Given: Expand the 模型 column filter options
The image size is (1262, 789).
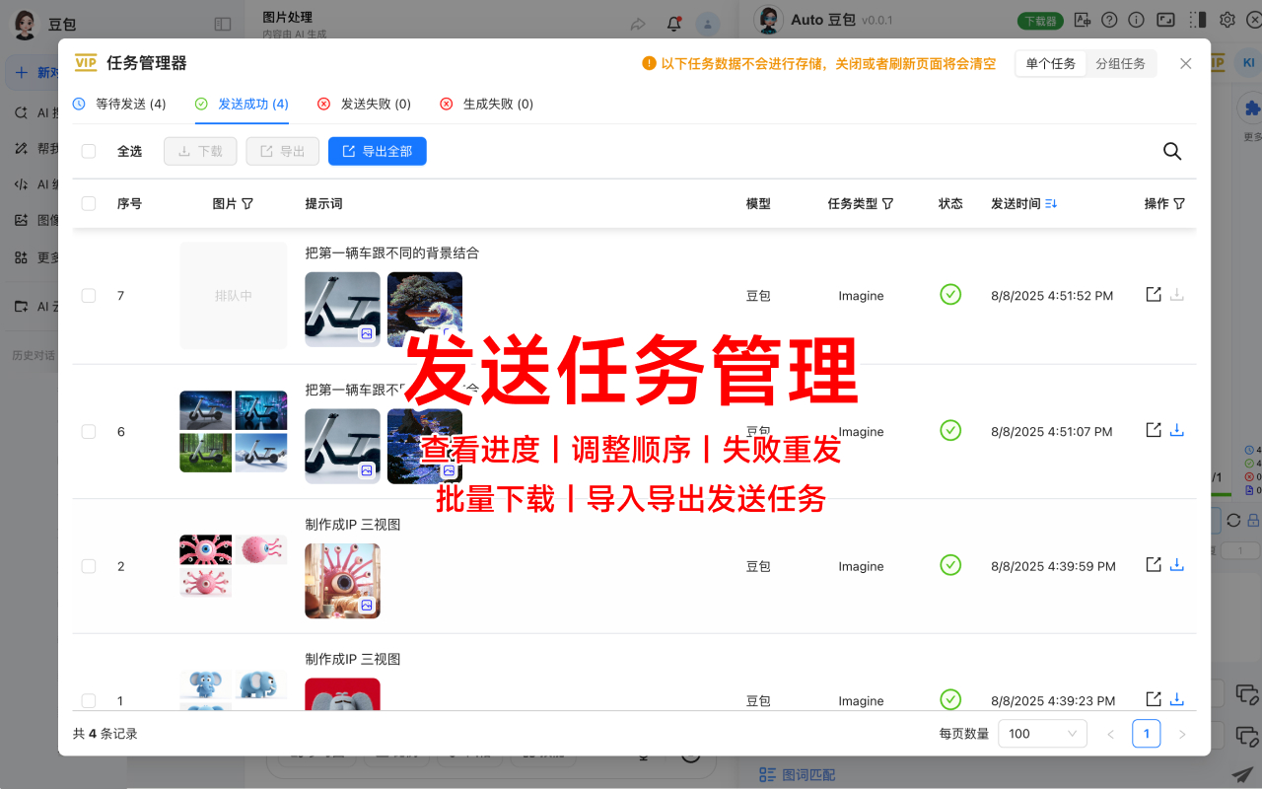Looking at the screenshot, I should pos(758,203).
